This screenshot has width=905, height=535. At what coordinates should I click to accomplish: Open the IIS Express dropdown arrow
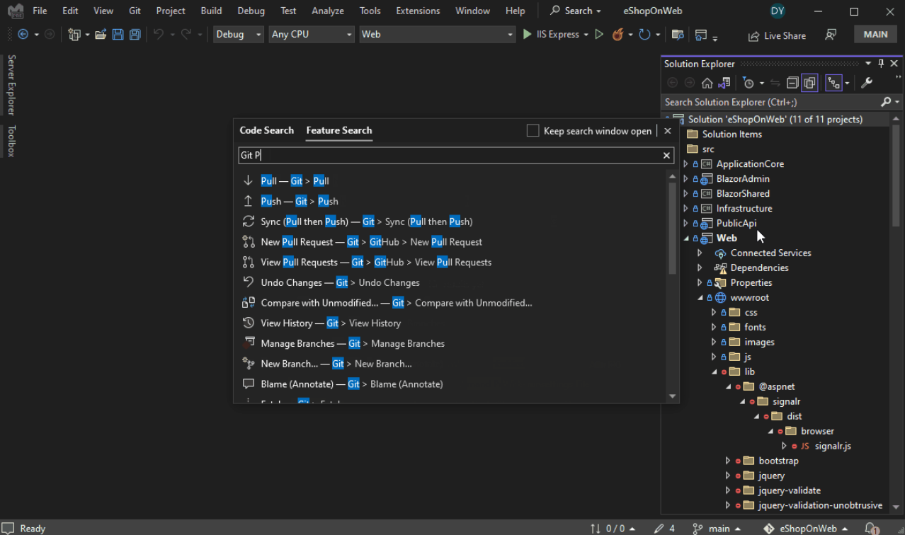tap(586, 34)
